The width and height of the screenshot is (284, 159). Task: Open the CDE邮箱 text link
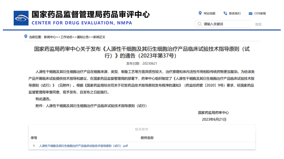click(260, 14)
